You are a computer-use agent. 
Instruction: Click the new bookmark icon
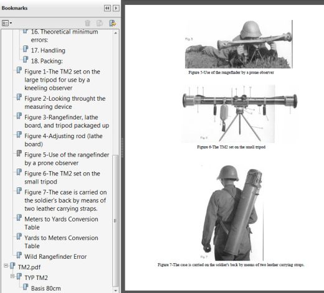(100, 23)
